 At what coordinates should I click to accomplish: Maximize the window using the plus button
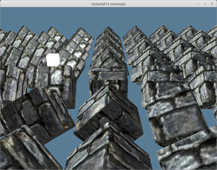tap(205, 4)
